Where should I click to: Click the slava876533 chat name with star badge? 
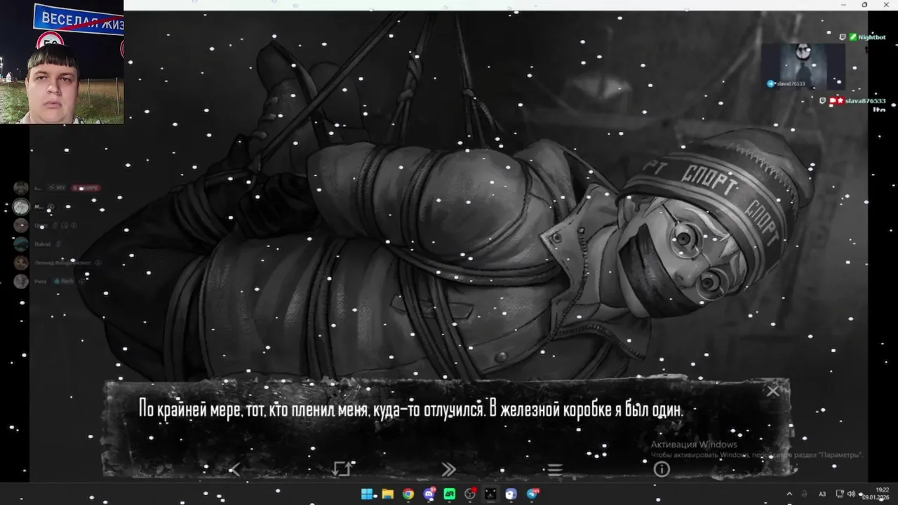(x=865, y=101)
